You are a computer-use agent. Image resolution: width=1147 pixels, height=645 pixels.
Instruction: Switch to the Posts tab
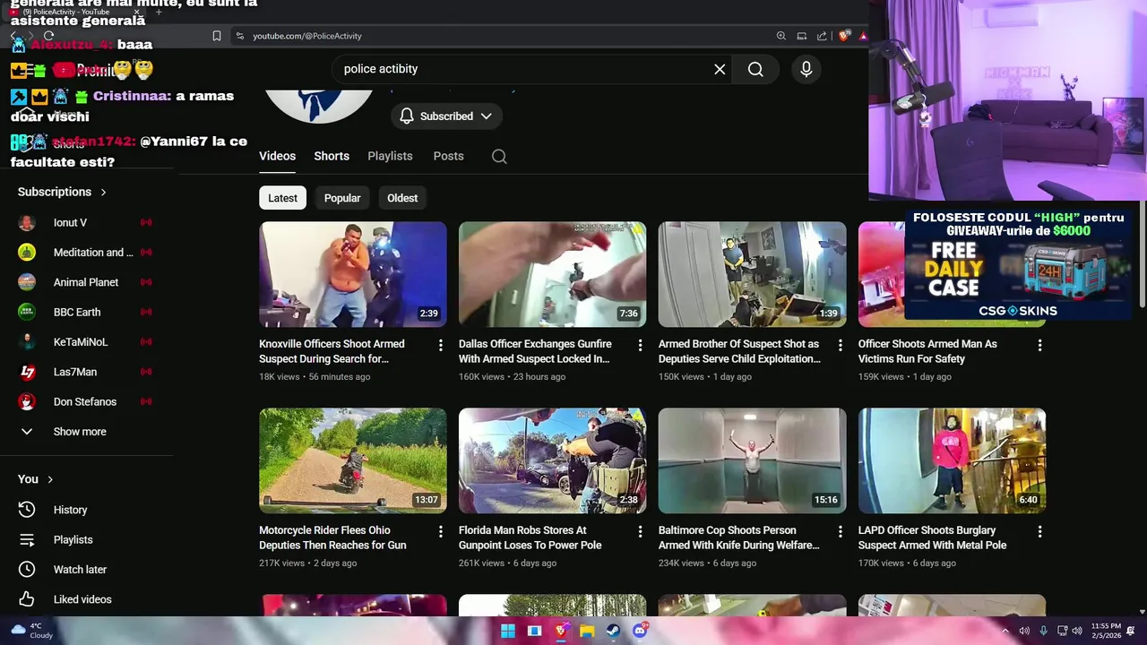point(448,156)
